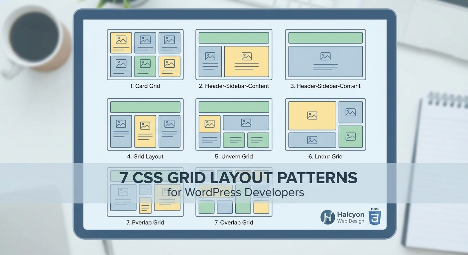Select the Pverlap Grid diagram thumbnail

[145, 193]
